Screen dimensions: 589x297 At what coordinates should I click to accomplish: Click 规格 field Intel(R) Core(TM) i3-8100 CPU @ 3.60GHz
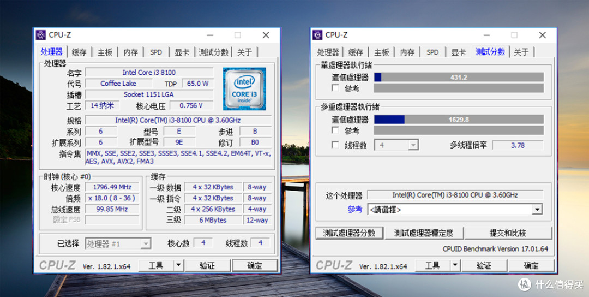[x=178, y=120]
